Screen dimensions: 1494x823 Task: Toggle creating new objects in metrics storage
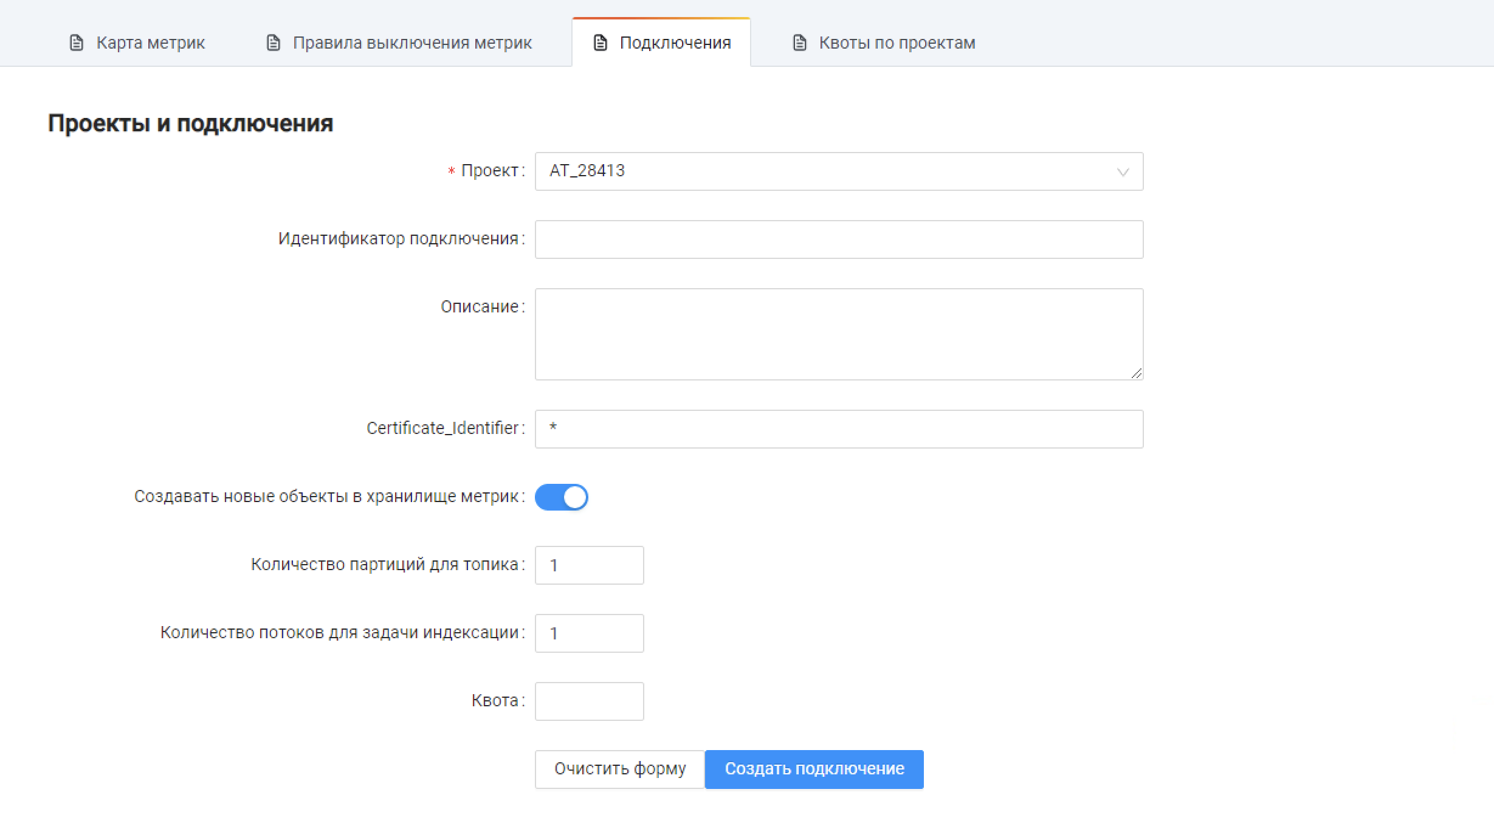[x=561, y=497]
